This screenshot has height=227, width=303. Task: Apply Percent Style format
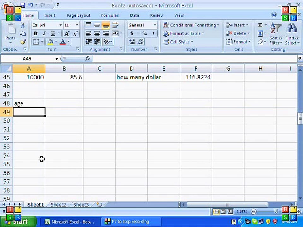145,33
